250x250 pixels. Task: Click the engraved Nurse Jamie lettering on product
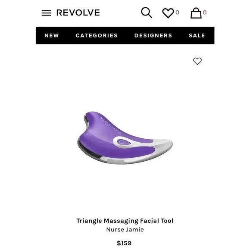(111, 126)
